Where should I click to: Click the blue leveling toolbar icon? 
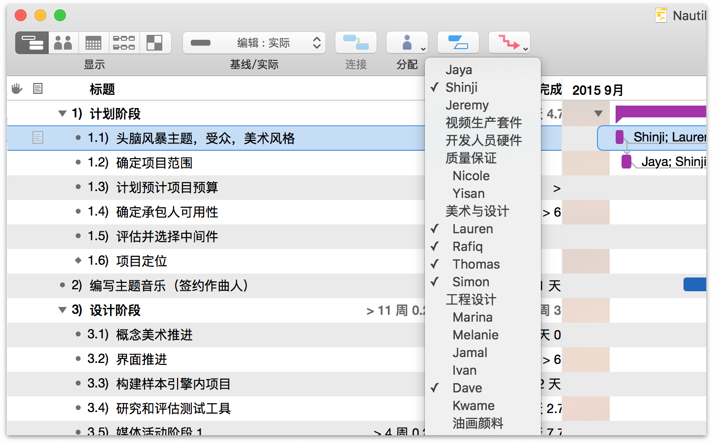458,43
